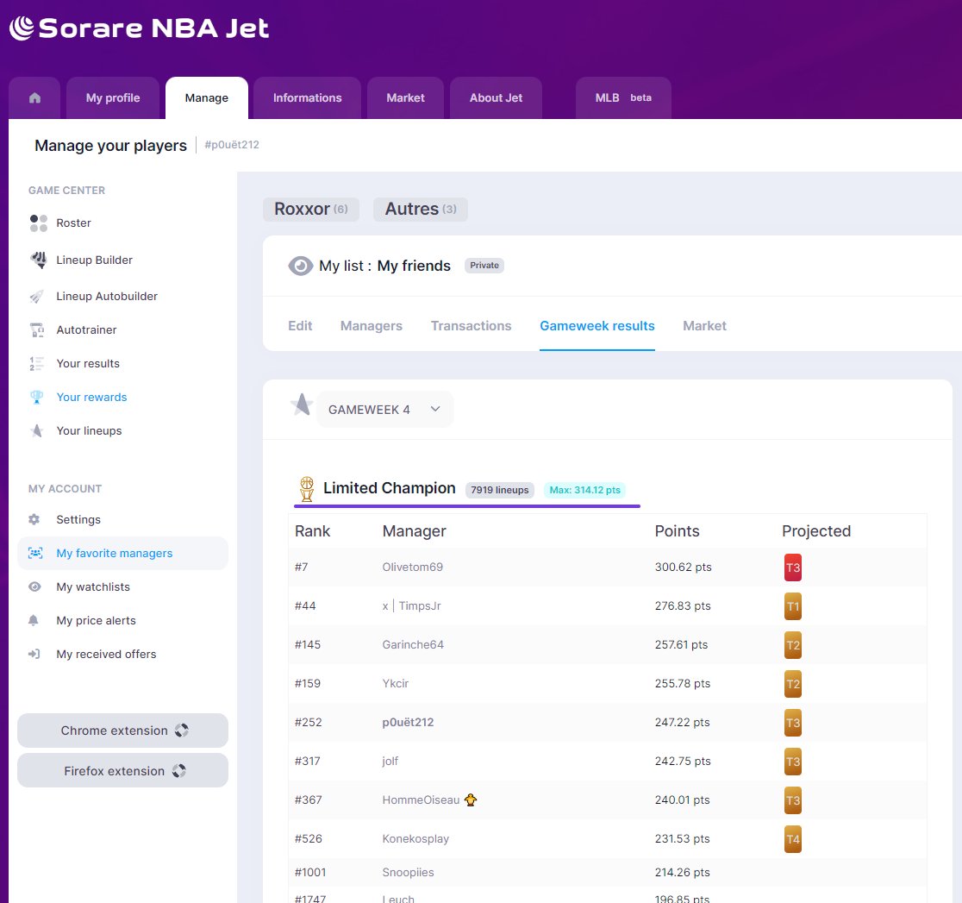Click the 7919 lineups badge
The height and width of the screenshot is (903, 962).
(499, 490)
